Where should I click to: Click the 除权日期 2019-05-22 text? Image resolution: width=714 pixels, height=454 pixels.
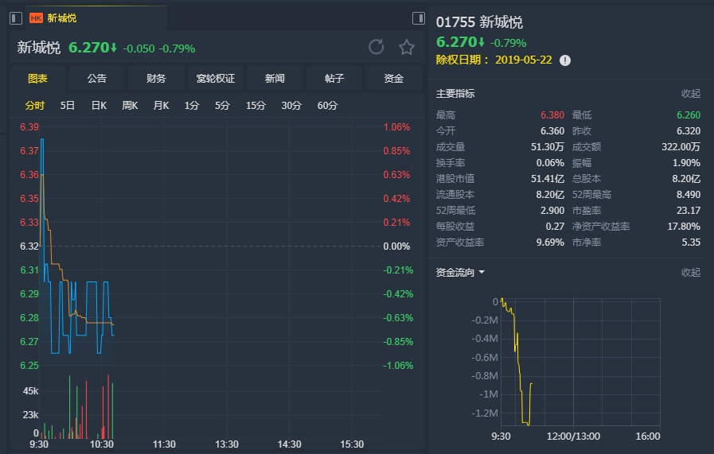click(494, 60)
